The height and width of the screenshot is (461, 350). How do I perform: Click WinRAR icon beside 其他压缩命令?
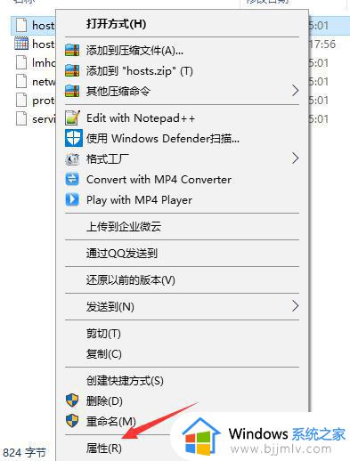click(x=72, y=91)
